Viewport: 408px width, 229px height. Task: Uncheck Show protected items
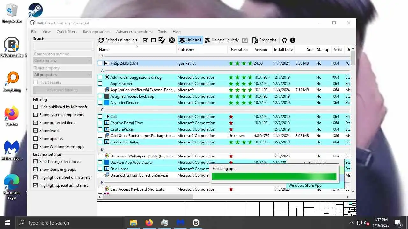(36, 123)
